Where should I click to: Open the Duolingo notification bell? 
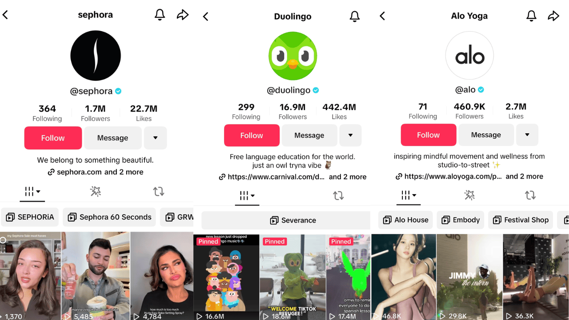point(354,16)
